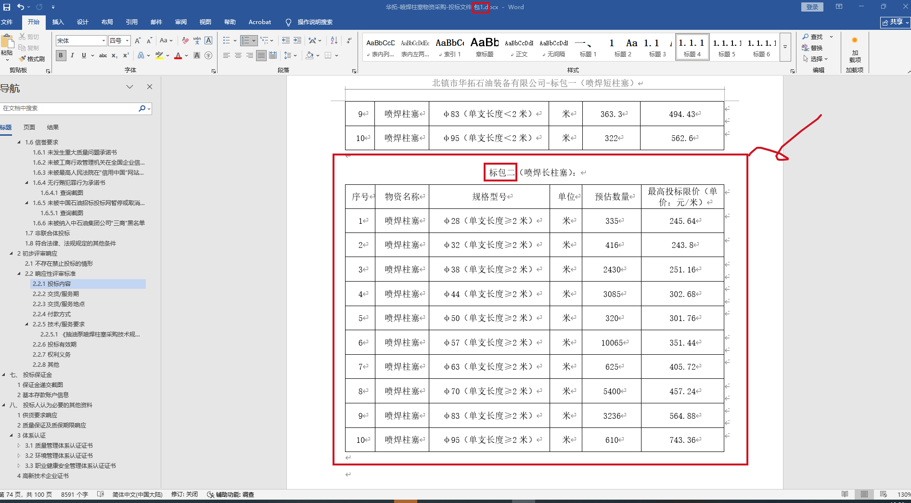Click the 登录 (Sign in) button
Viewport: 911px width, 503px height.
click(x=812, y=7)
